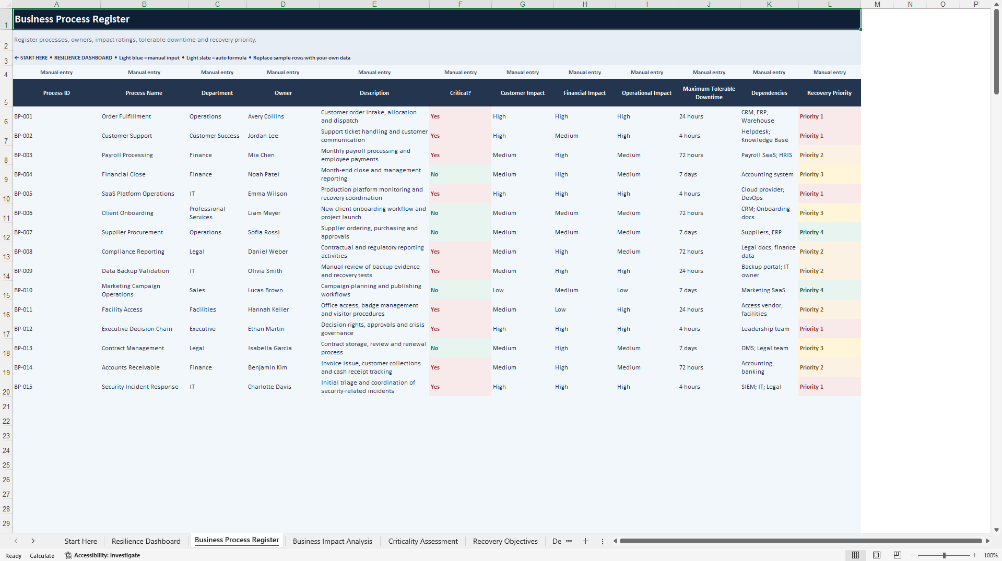Switch to Normal view icon
Viewport: 1002px width, 561px height.
pyautogui.click(x=855, y=555)
